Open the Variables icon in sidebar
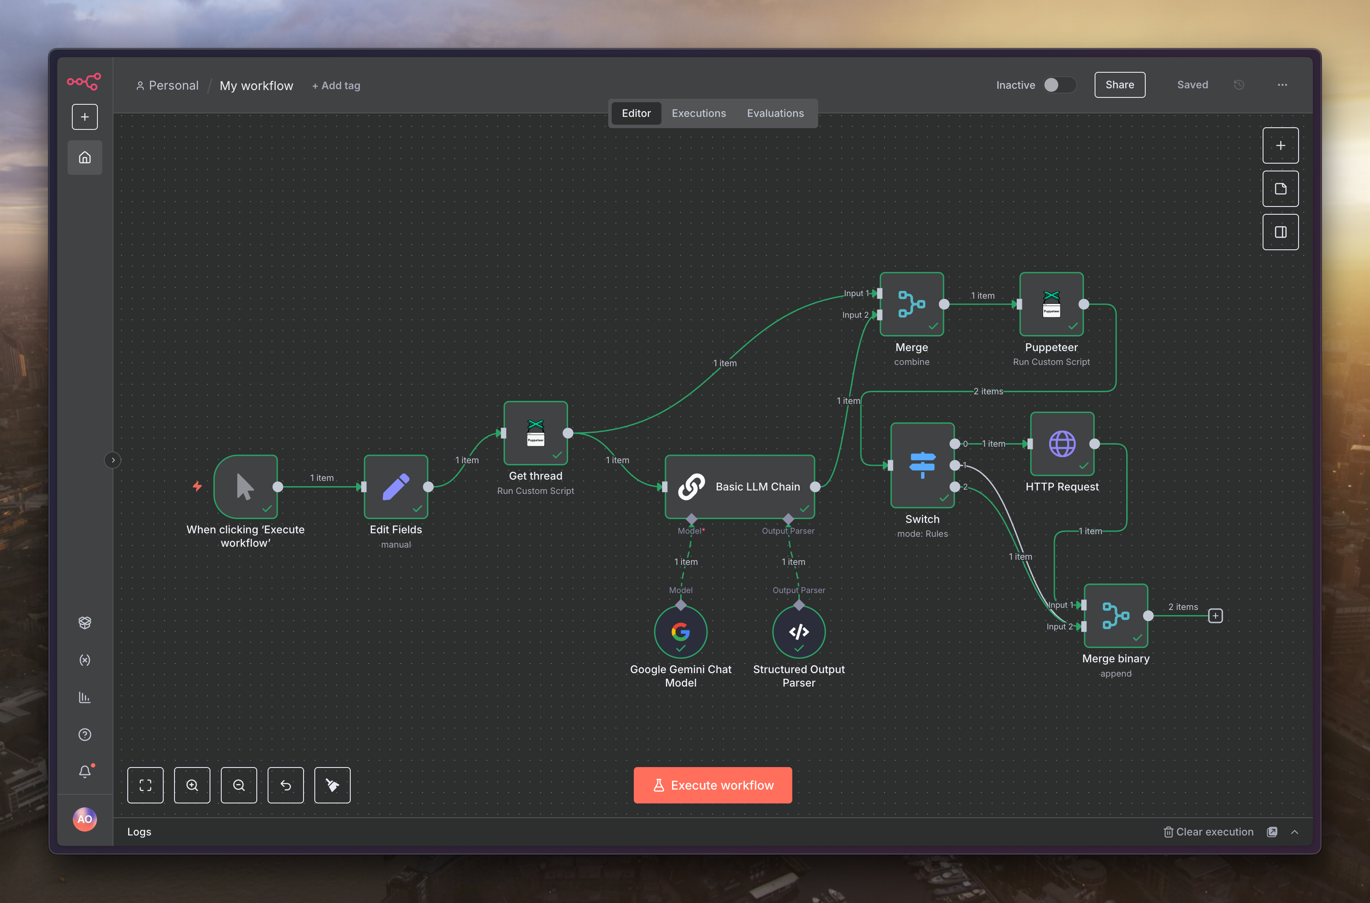The image size is (1370, 903). [85, 660]
